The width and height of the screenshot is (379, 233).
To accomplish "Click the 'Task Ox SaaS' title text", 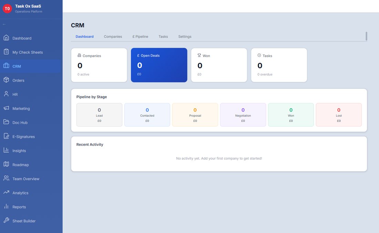I will (28, 6).
